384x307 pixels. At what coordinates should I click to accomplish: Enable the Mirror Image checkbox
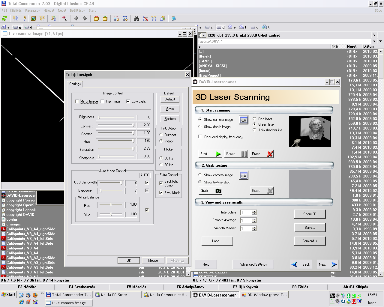point(77,102)
